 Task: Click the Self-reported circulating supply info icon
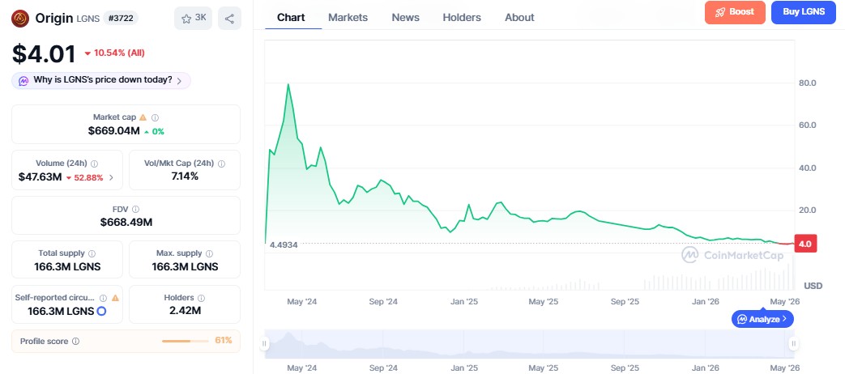tap(103, 298)
